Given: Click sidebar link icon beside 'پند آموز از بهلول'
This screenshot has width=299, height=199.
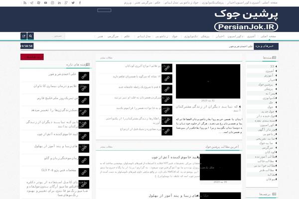Looking at the screenshot, I should 84,148.
